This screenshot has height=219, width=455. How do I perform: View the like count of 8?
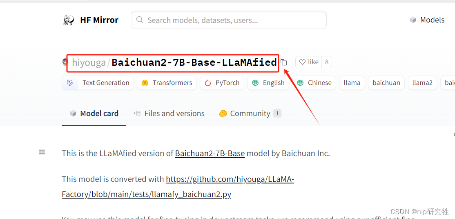pos(327,62)
